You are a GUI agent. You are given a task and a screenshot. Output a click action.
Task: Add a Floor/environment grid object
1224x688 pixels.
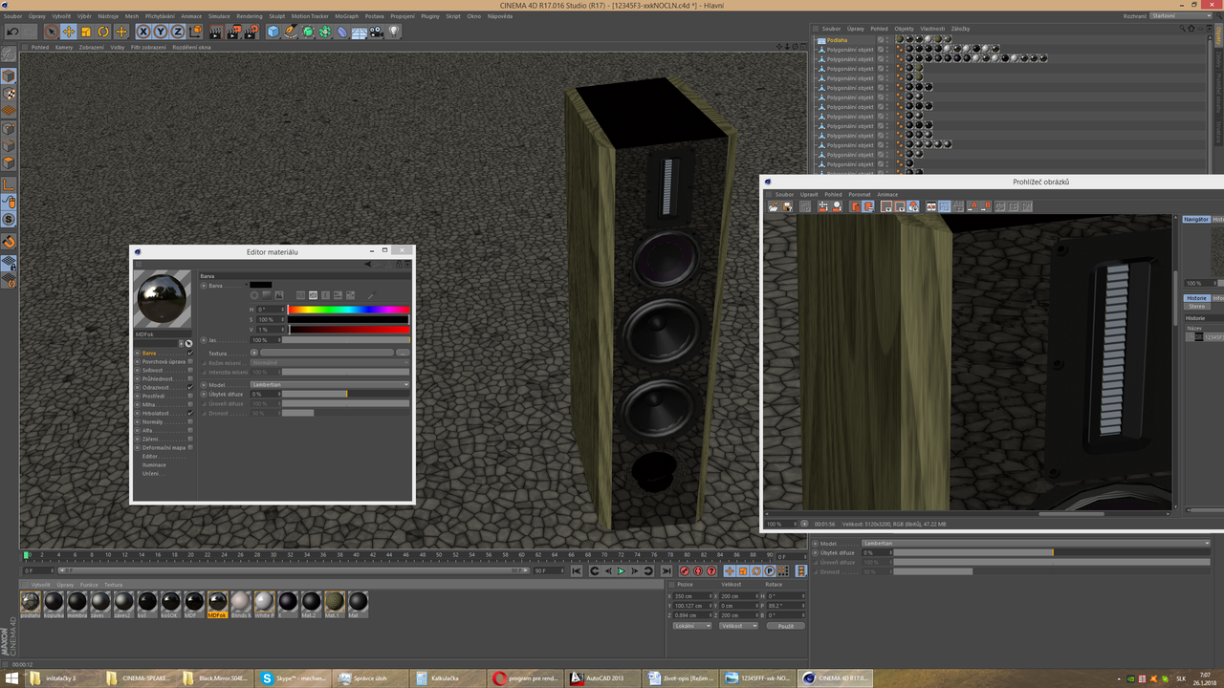click(x=360, y=32)
